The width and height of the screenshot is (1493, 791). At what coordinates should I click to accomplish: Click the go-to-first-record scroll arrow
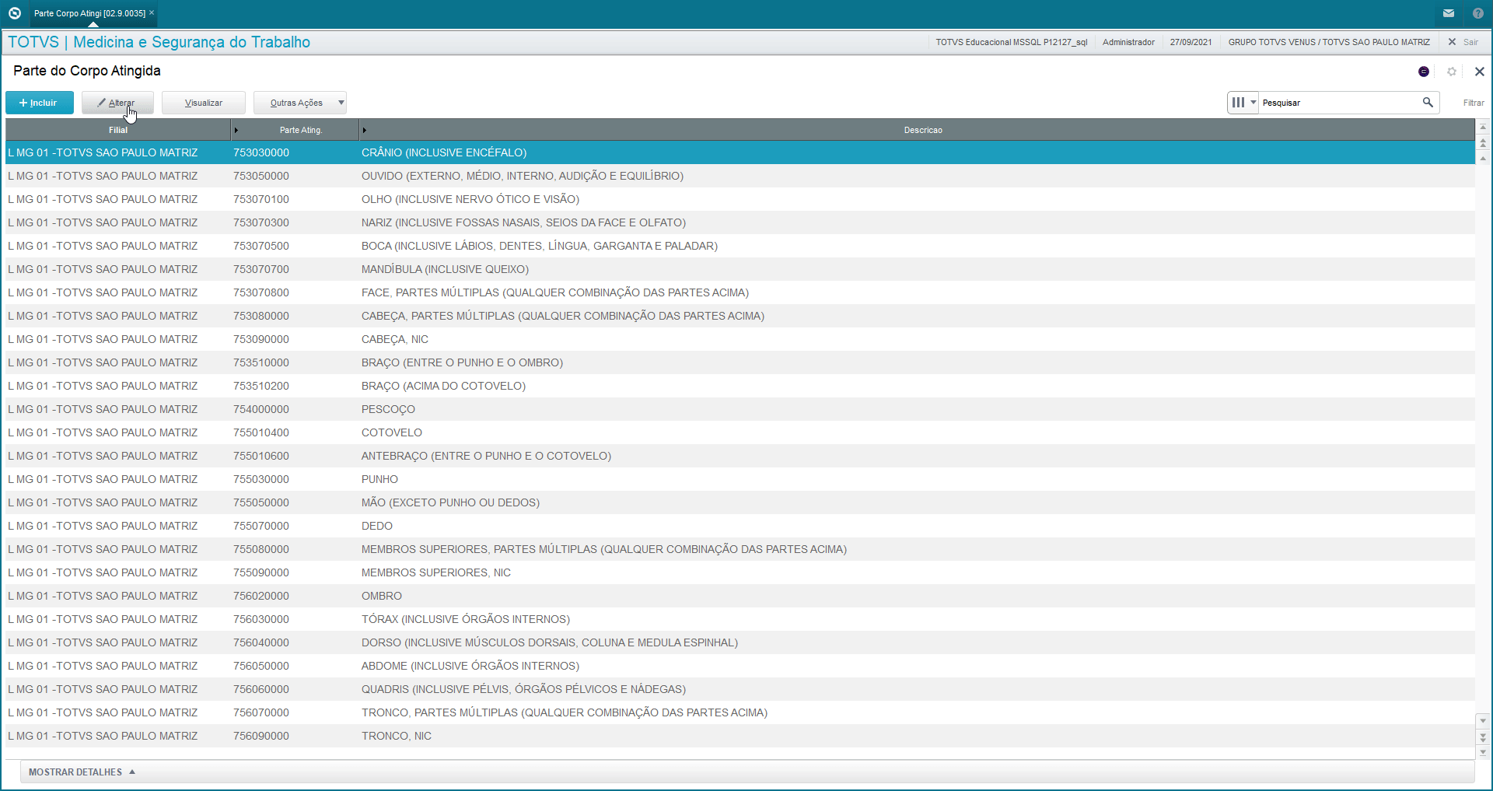tap(1483, 127)
